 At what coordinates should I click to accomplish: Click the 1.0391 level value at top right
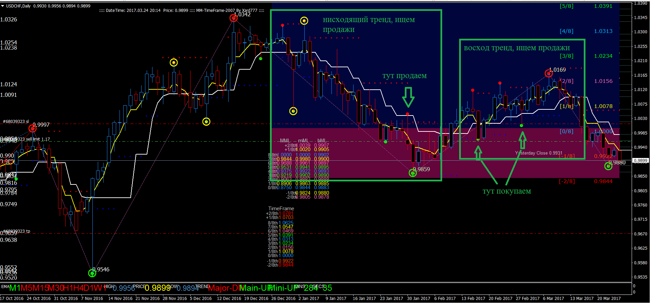tap(603, 6)
